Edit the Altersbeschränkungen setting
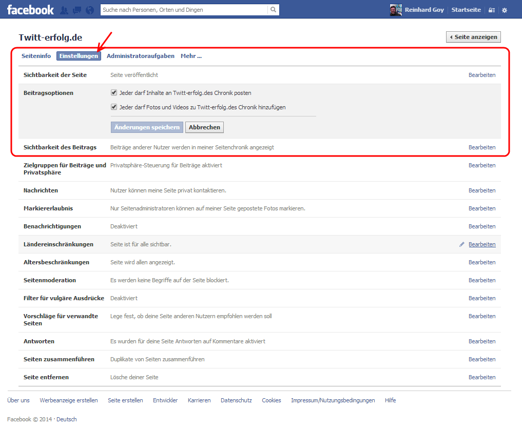 [482, 262]
